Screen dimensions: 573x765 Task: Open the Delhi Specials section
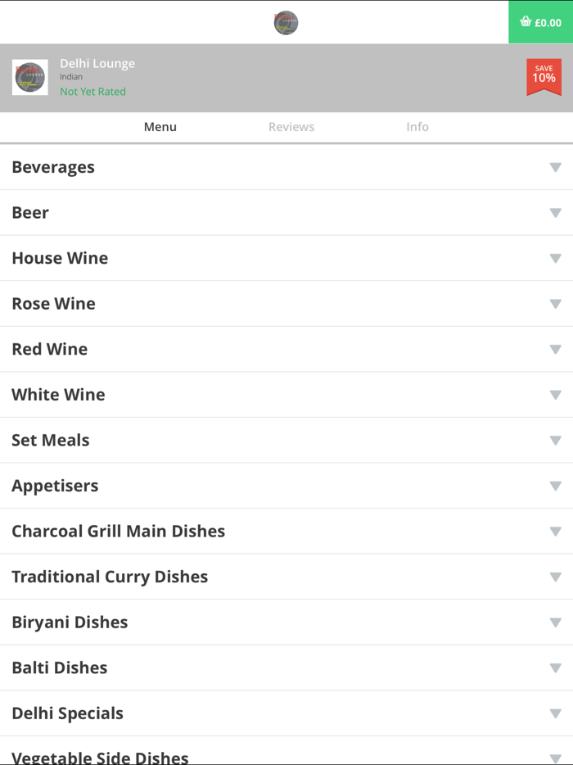click(68, 713)
